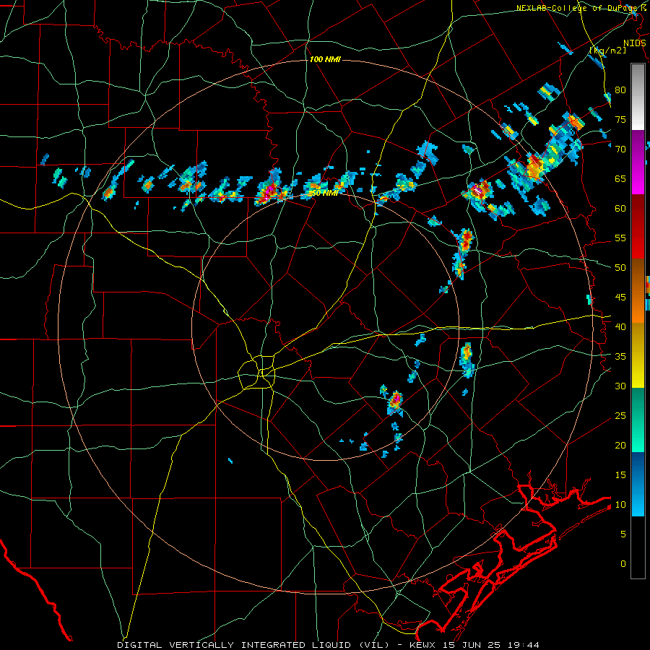Select the 25 value on the color scale

(x=620, y=416)
